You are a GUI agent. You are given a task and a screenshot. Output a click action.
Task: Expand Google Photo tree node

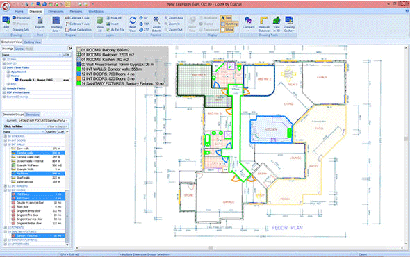point(4,88)
